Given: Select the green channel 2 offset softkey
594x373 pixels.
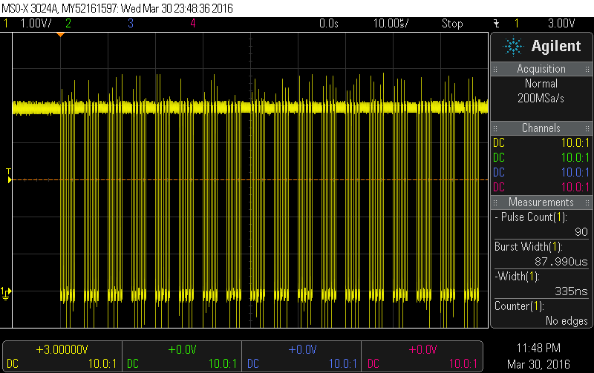Looking at the screenshot, I should coord(181,356).
